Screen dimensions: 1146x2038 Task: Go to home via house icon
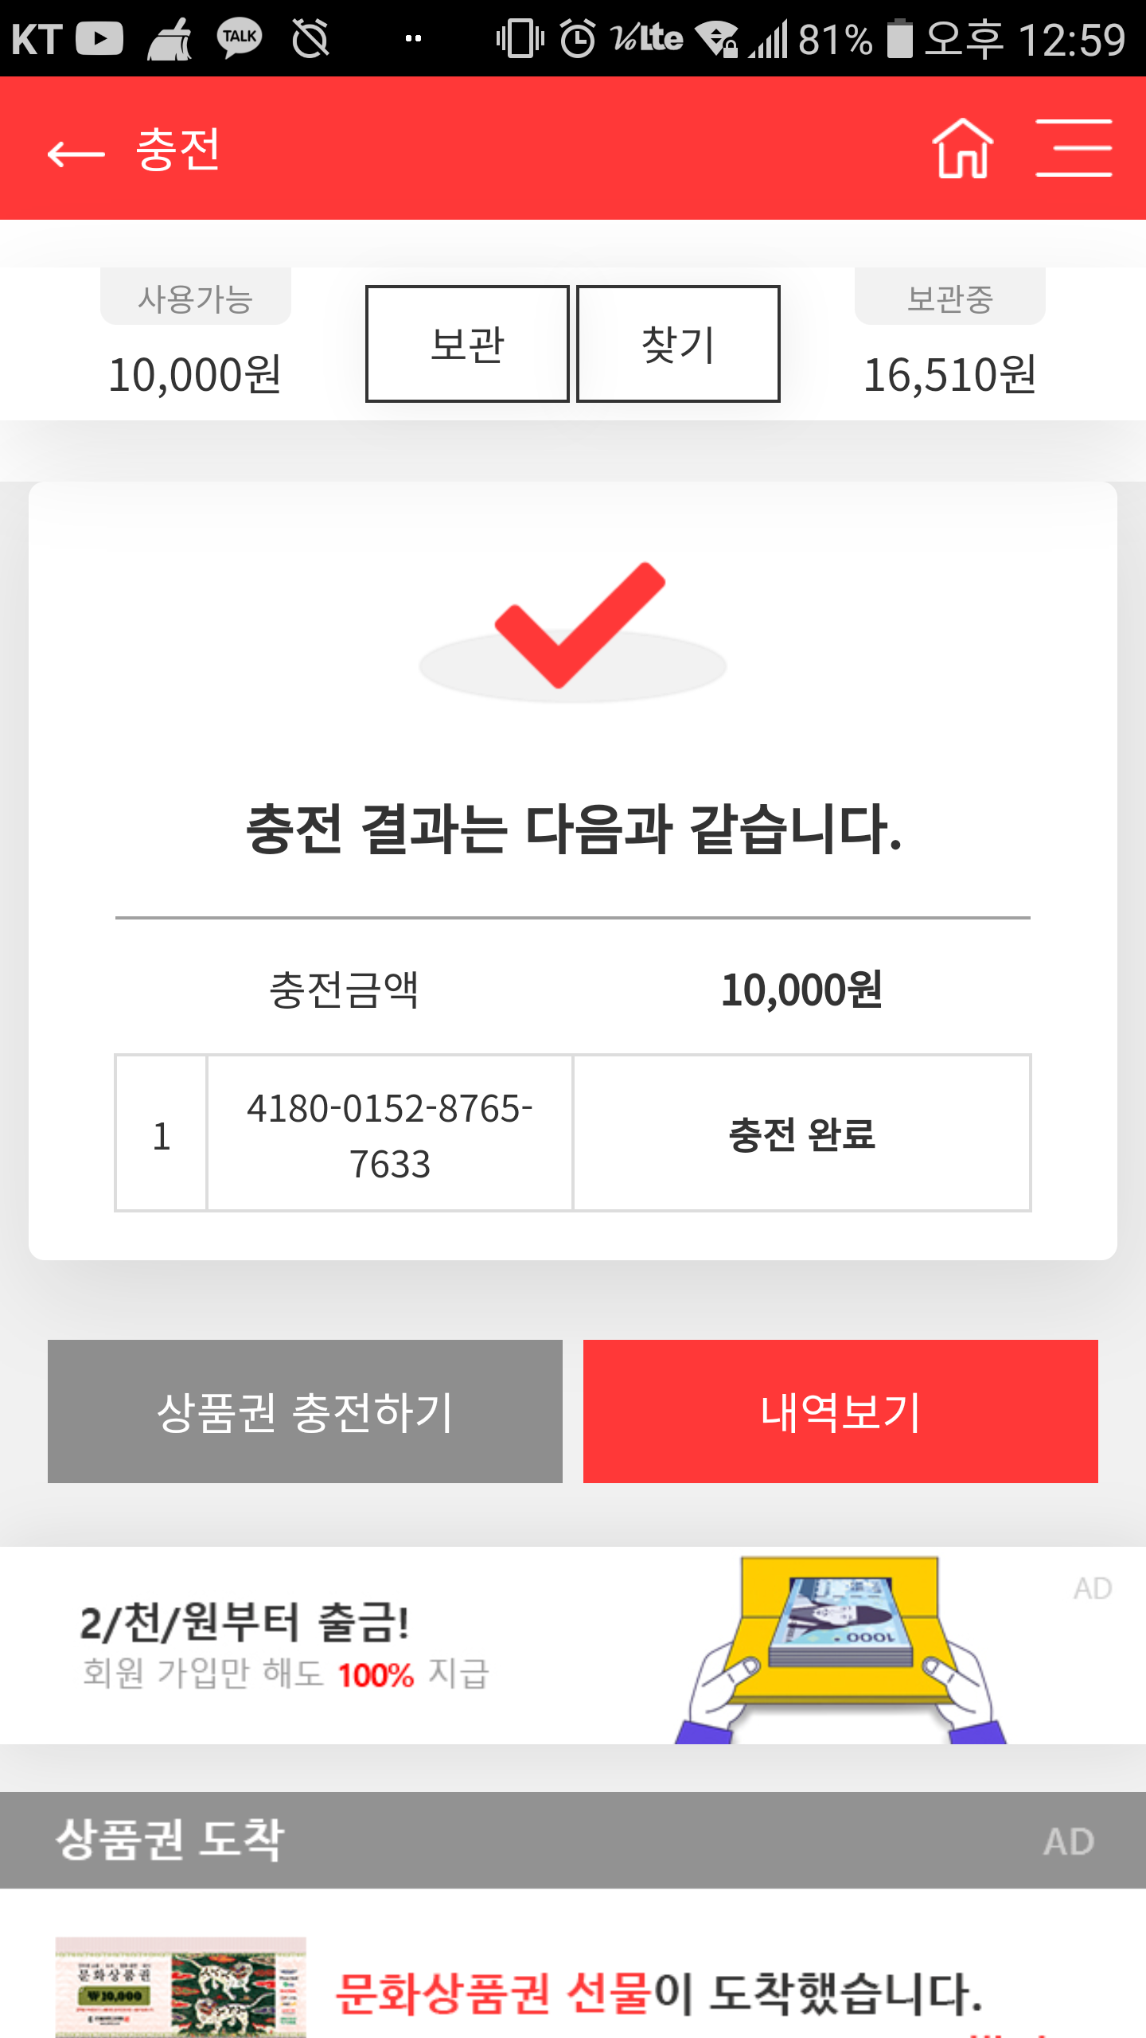(x=963, y=149)
